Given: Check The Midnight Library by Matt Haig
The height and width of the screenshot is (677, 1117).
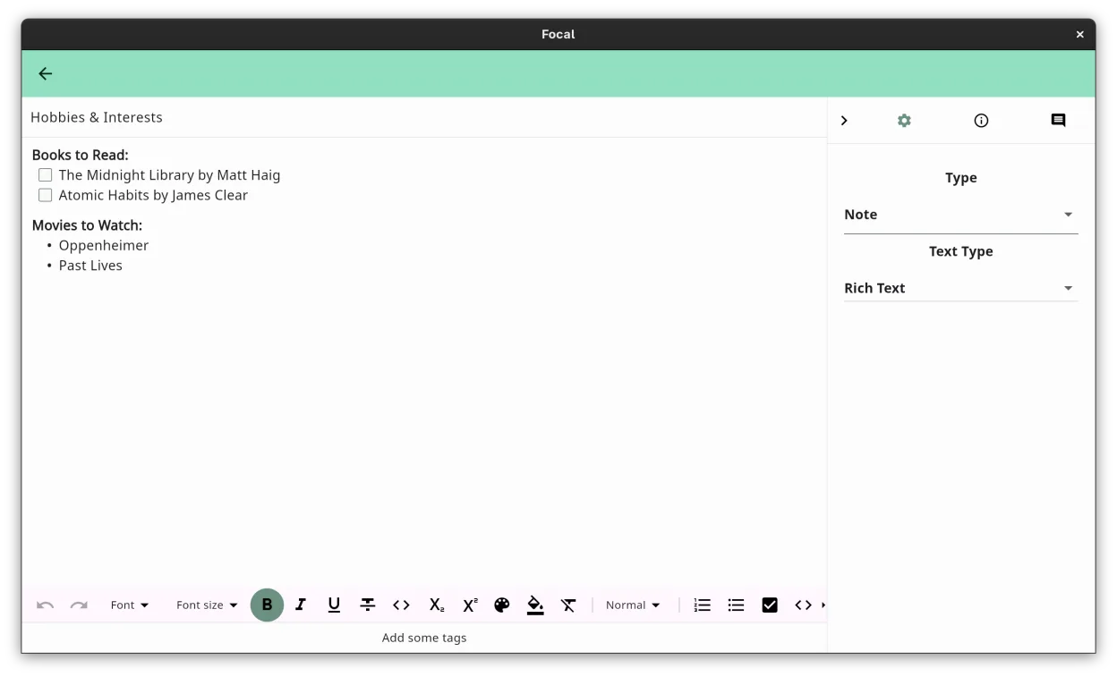Looking at the screenshot, I should tap(46, 175).
